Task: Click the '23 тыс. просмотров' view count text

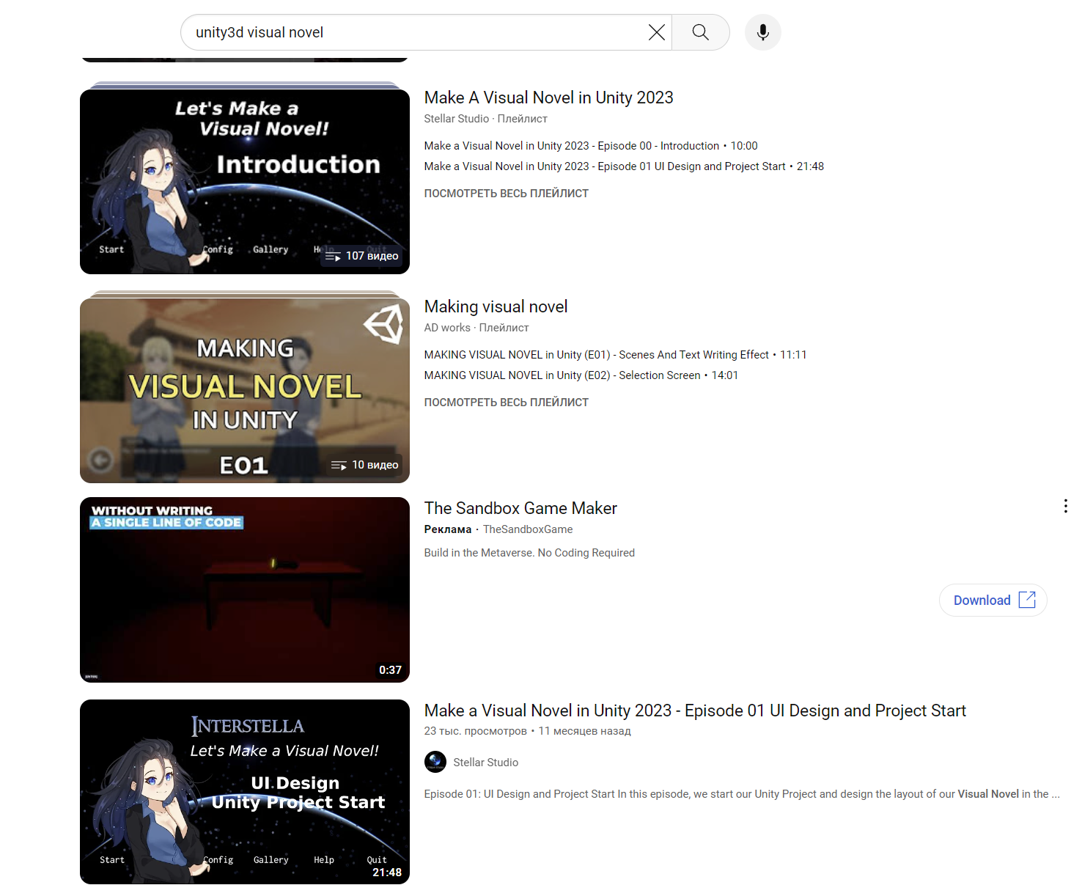Action: (x=475, y=731)
